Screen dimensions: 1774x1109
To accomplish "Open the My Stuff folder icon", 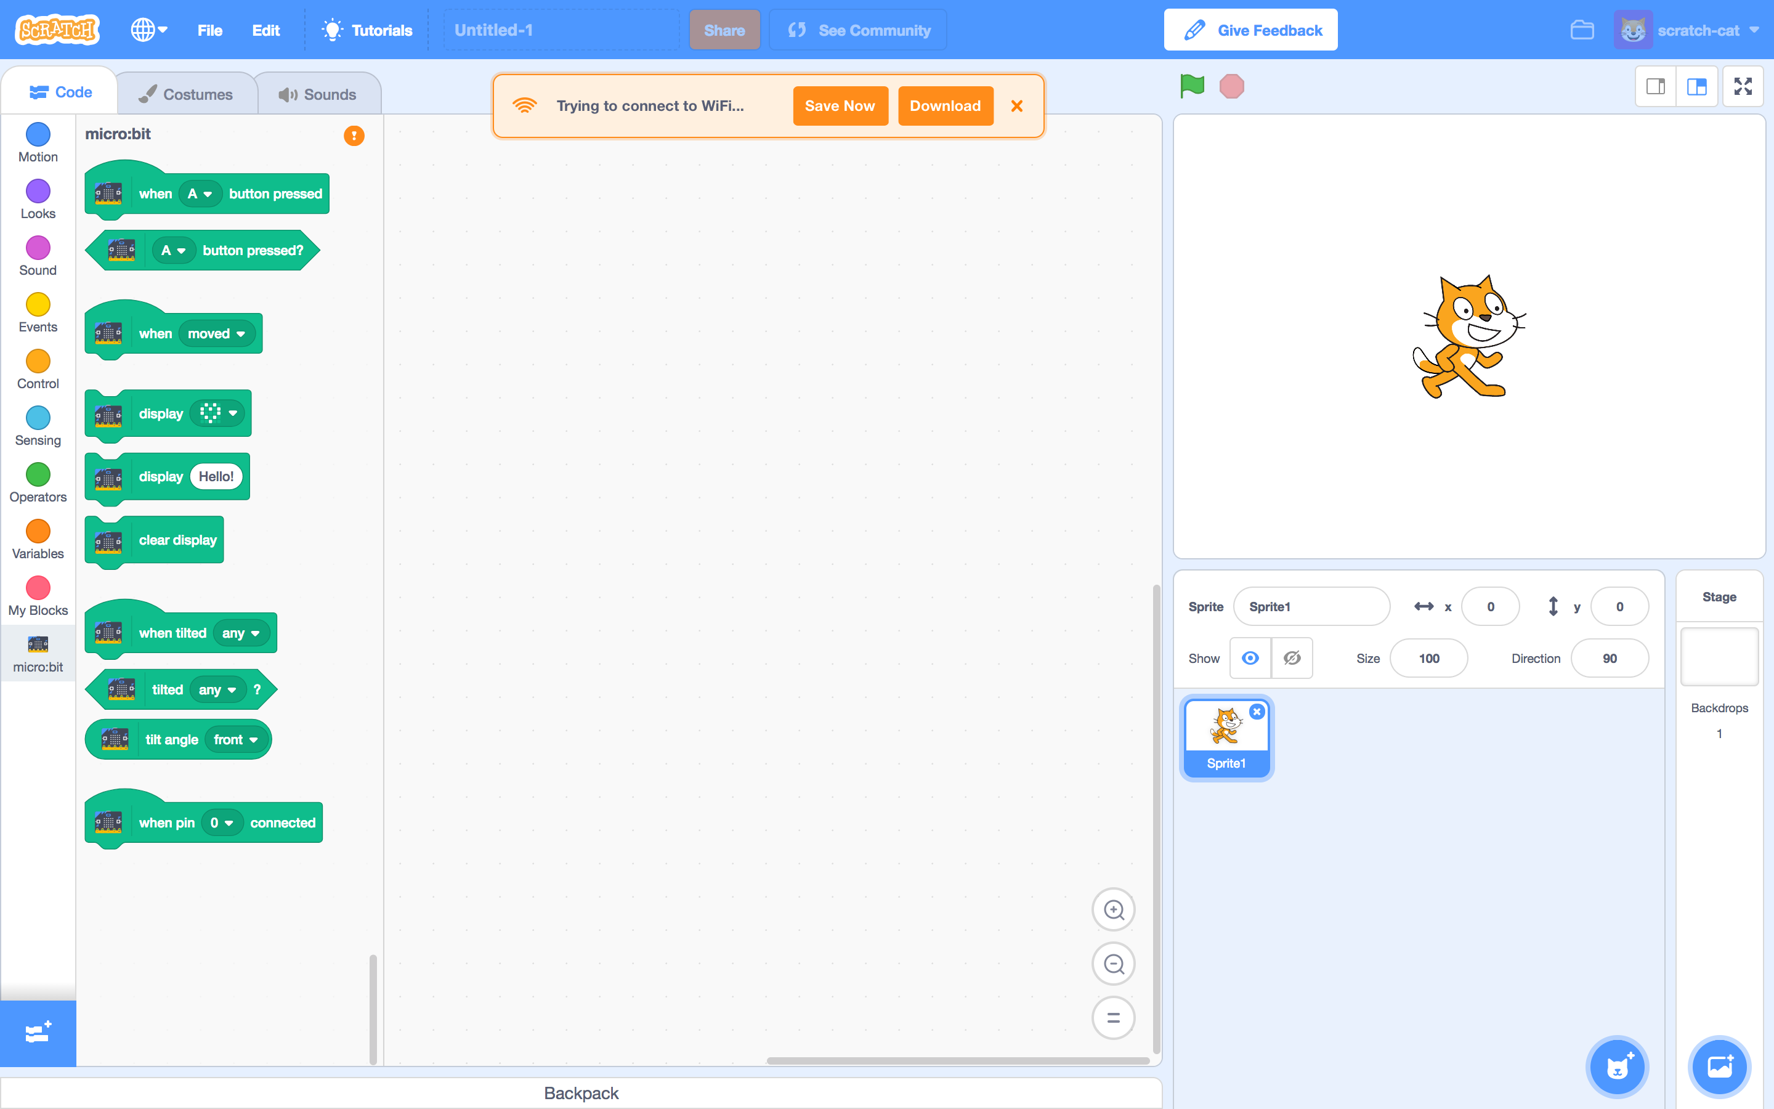I will [x=1582, y=30].
